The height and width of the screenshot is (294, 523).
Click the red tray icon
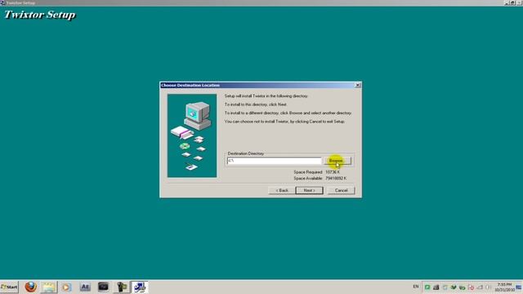click(x=471, y=287)
